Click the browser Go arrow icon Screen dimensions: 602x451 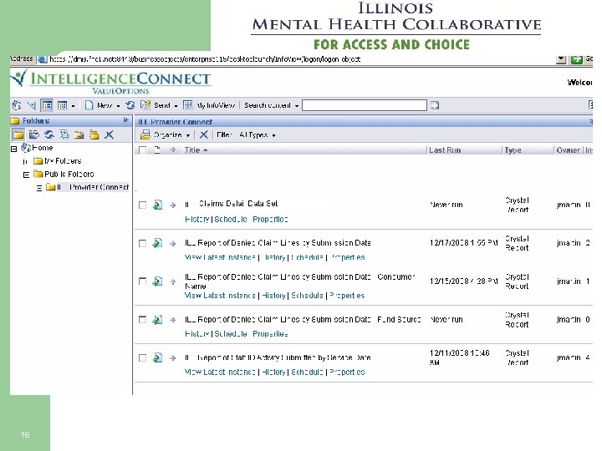pos(576,59)
